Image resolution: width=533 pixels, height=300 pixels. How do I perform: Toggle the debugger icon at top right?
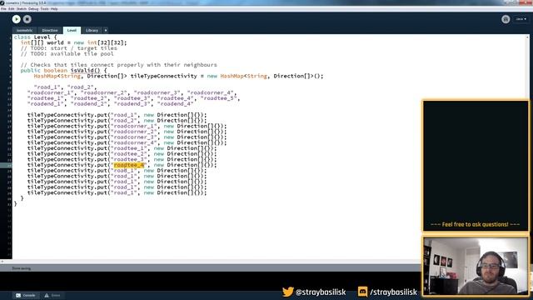point(506,19)
